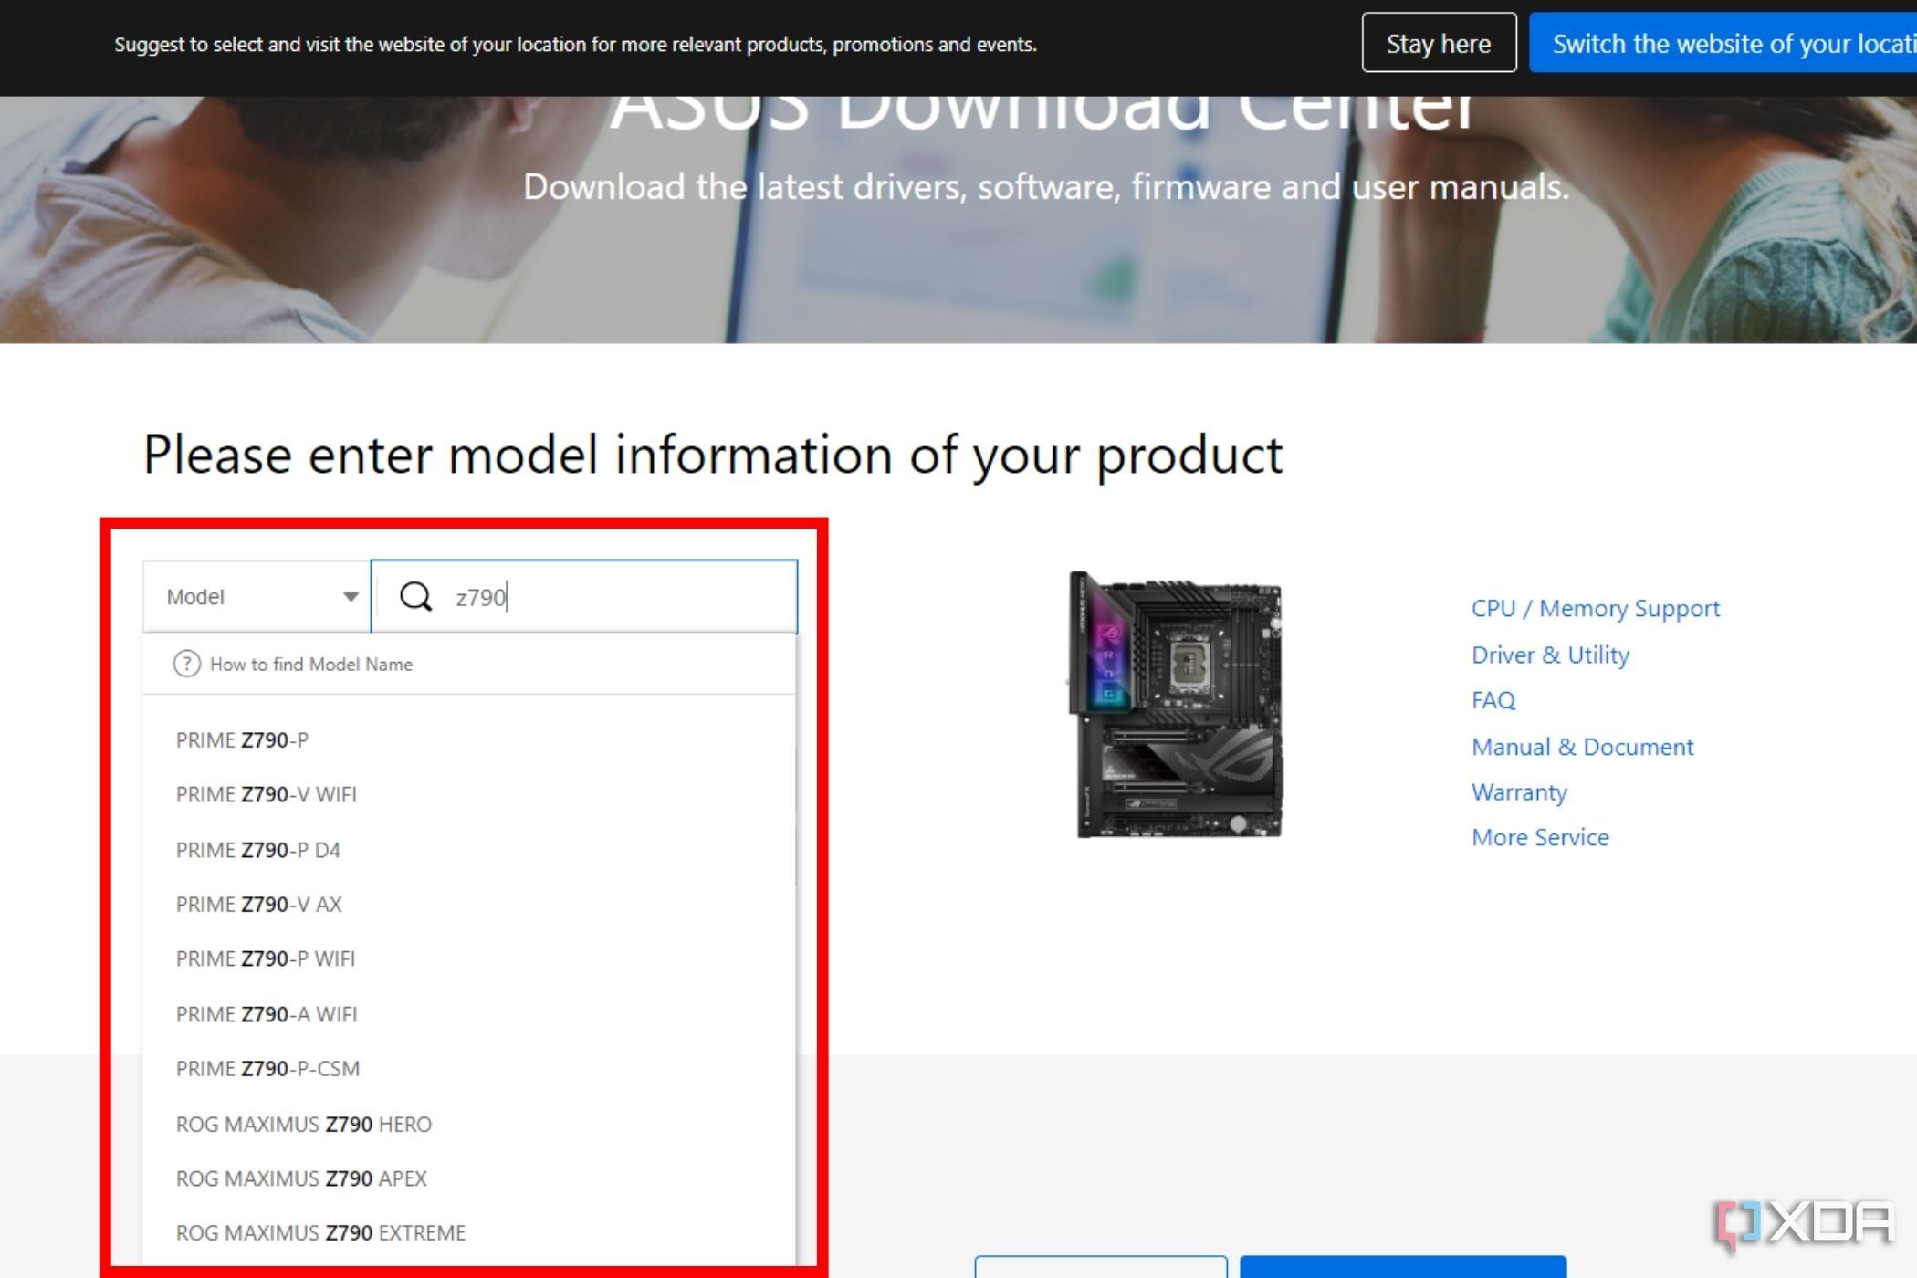Open How to find Model Name
The image size is (1917, 1278).
click(310, 665)
